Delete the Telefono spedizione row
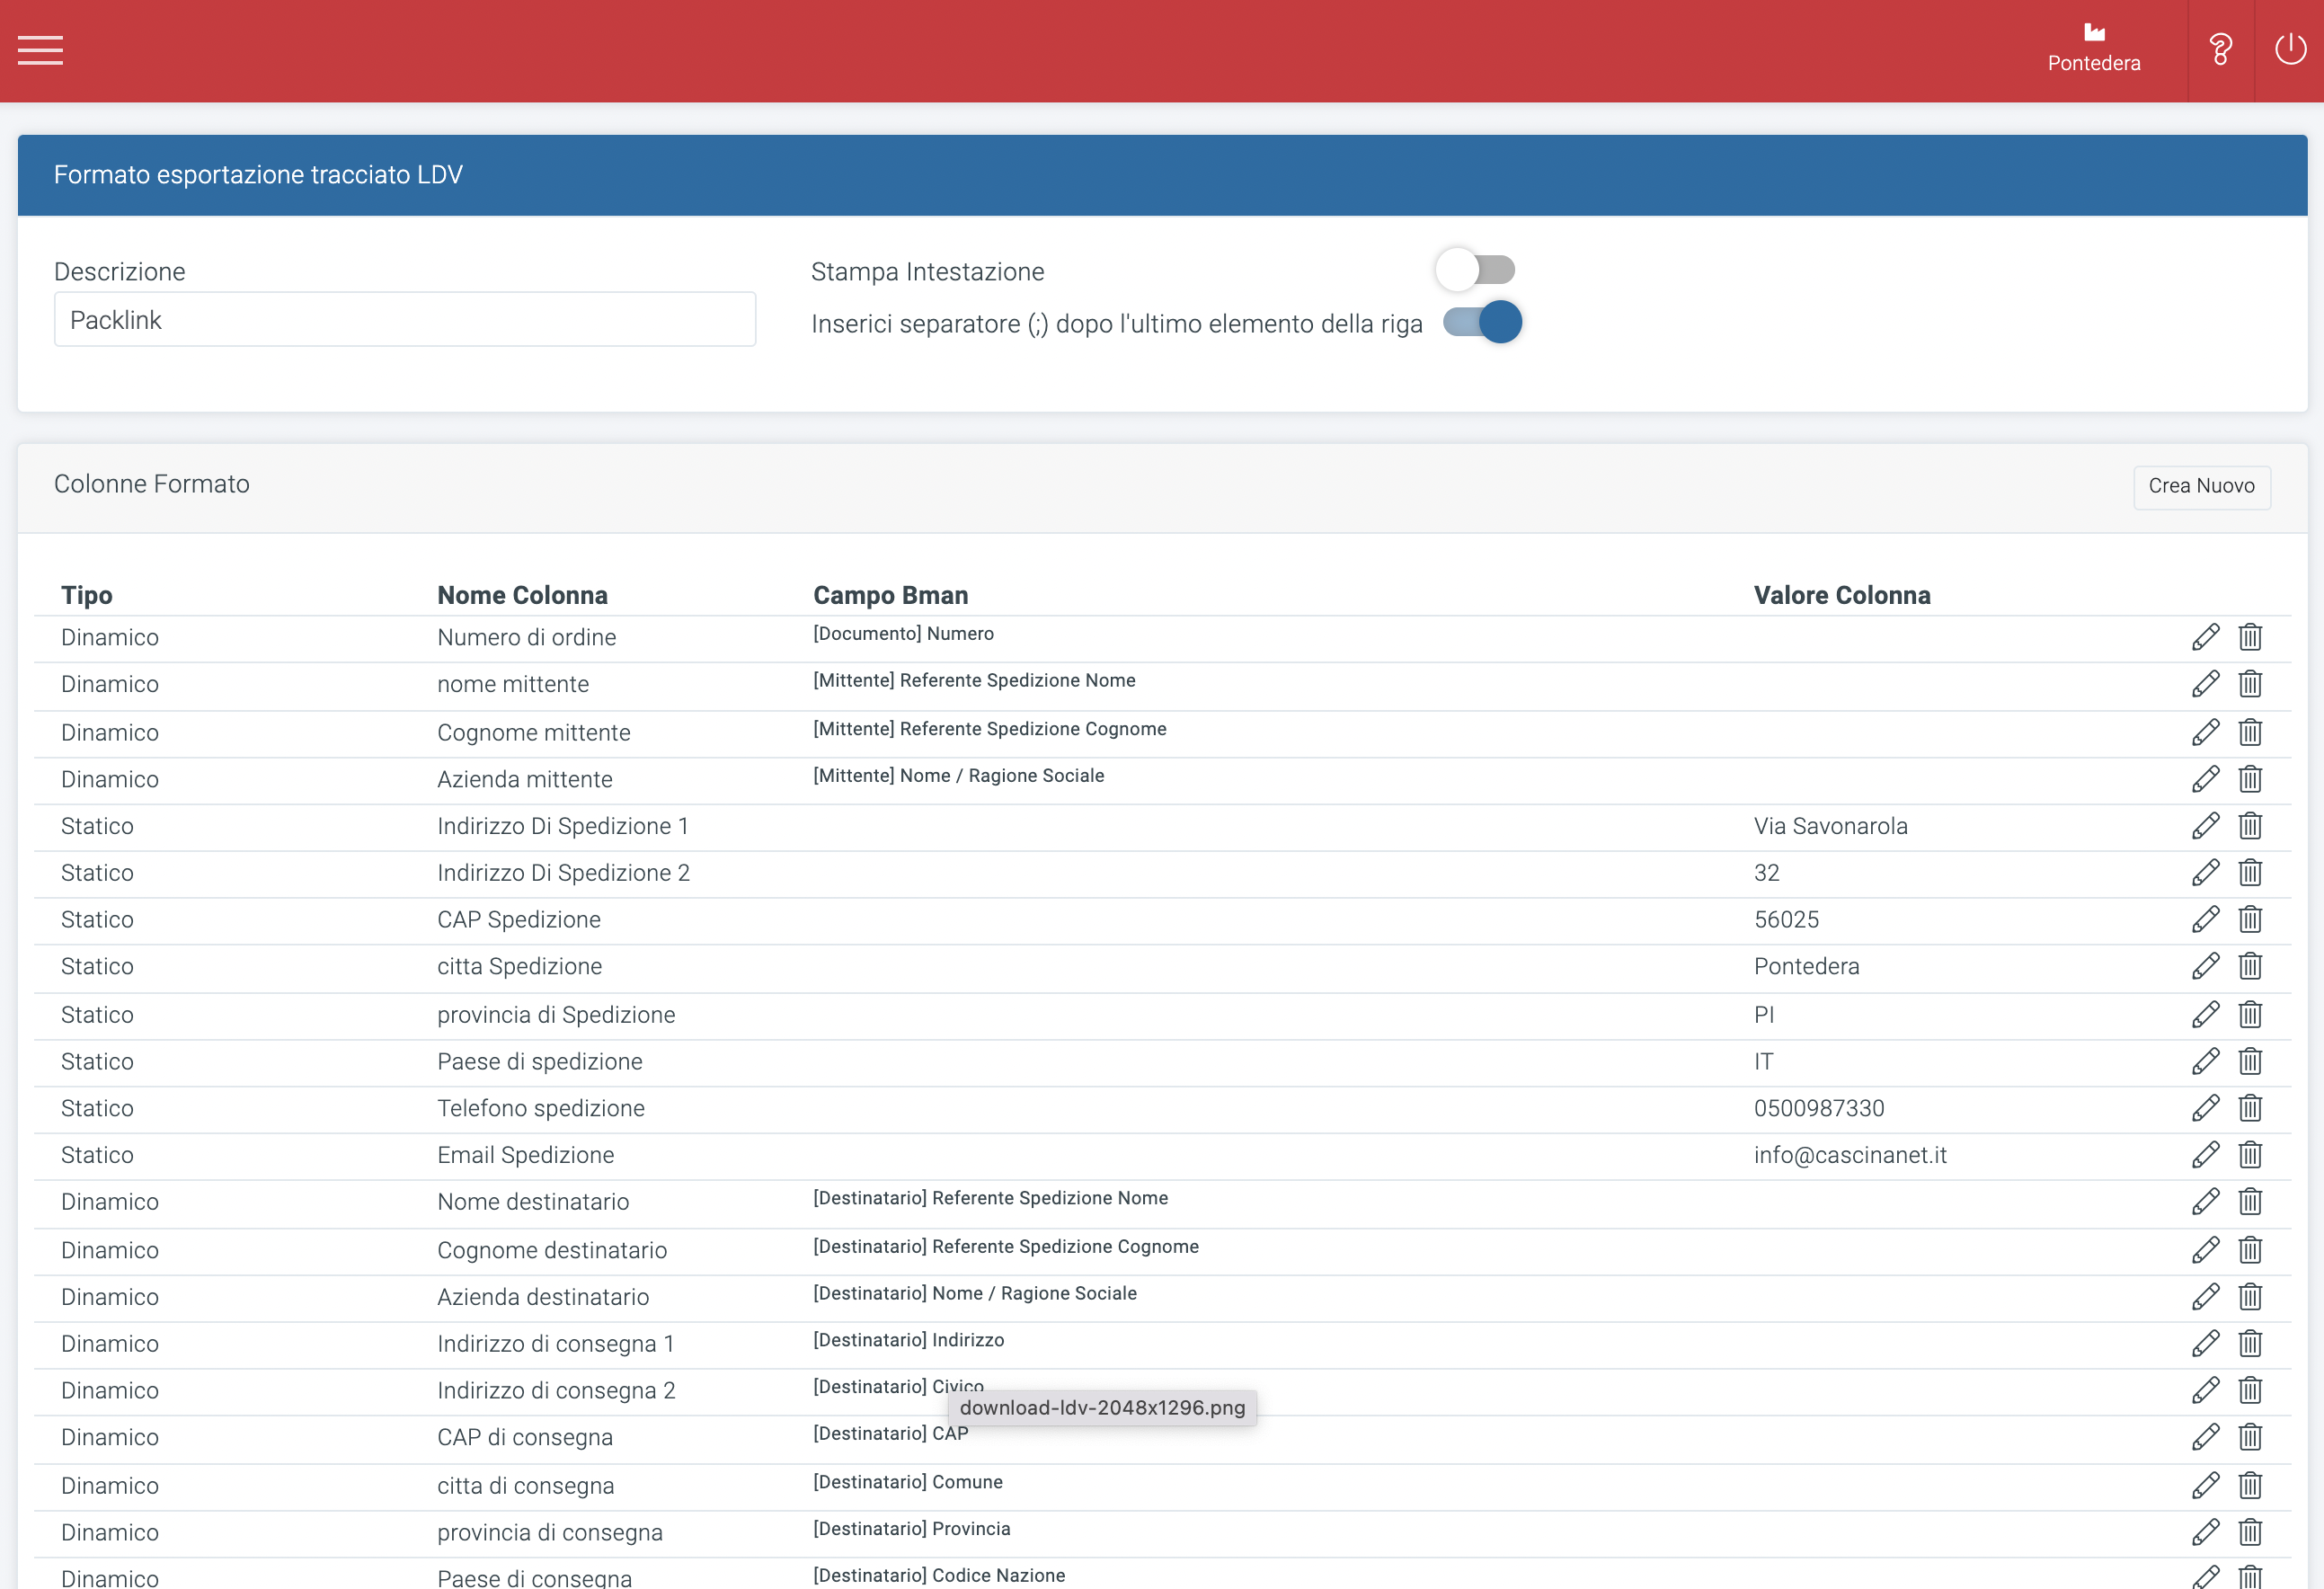The height and width of the screenshot is (1589, 2324). point(2250,1109)
